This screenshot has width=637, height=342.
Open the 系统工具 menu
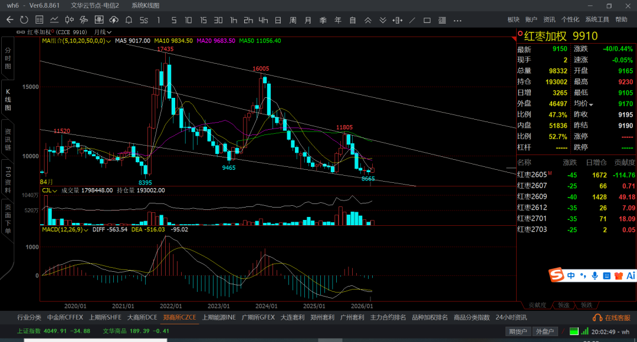[597, 19]
